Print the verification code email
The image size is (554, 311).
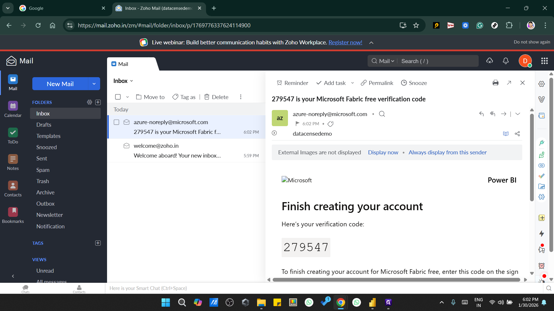(x=495, y=83)
